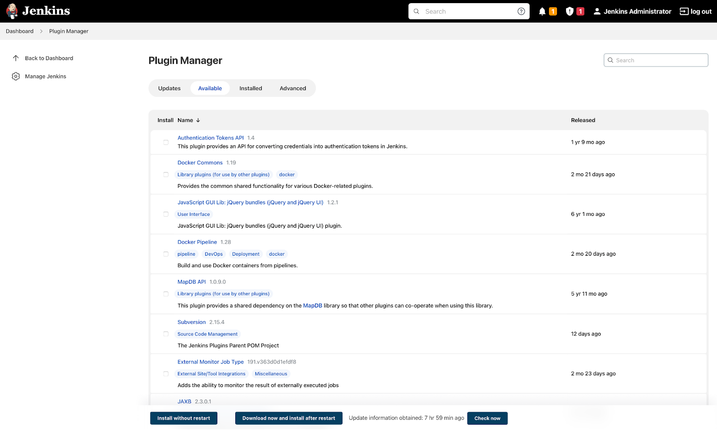
Task: Click docker tag under Docker Pipeline
Action: (x=277, y=254)
